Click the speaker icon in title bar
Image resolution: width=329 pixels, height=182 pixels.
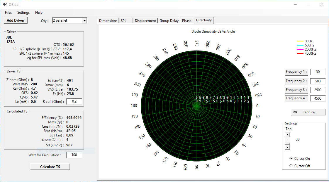(x=5, y=4)
